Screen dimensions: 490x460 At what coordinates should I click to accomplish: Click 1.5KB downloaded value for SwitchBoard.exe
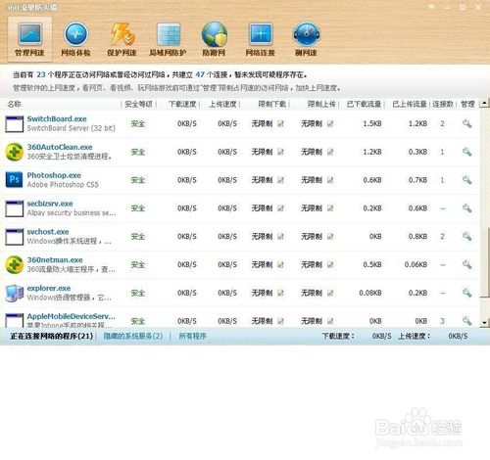pyautogui.click(x=372, y=123)
